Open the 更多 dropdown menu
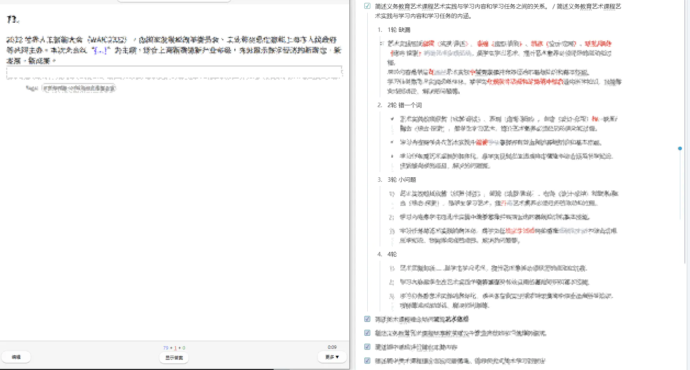The image size is (690, 370). click(x=332, y=357)
